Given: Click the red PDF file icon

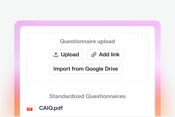Looking at the screenshot, I should coord(31,108).
